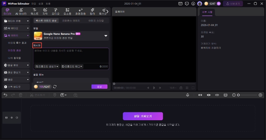Viewport: 266px width, 140px height.
Task: Open 나의 창작물 in the sidebar
Action: point(15,58)
